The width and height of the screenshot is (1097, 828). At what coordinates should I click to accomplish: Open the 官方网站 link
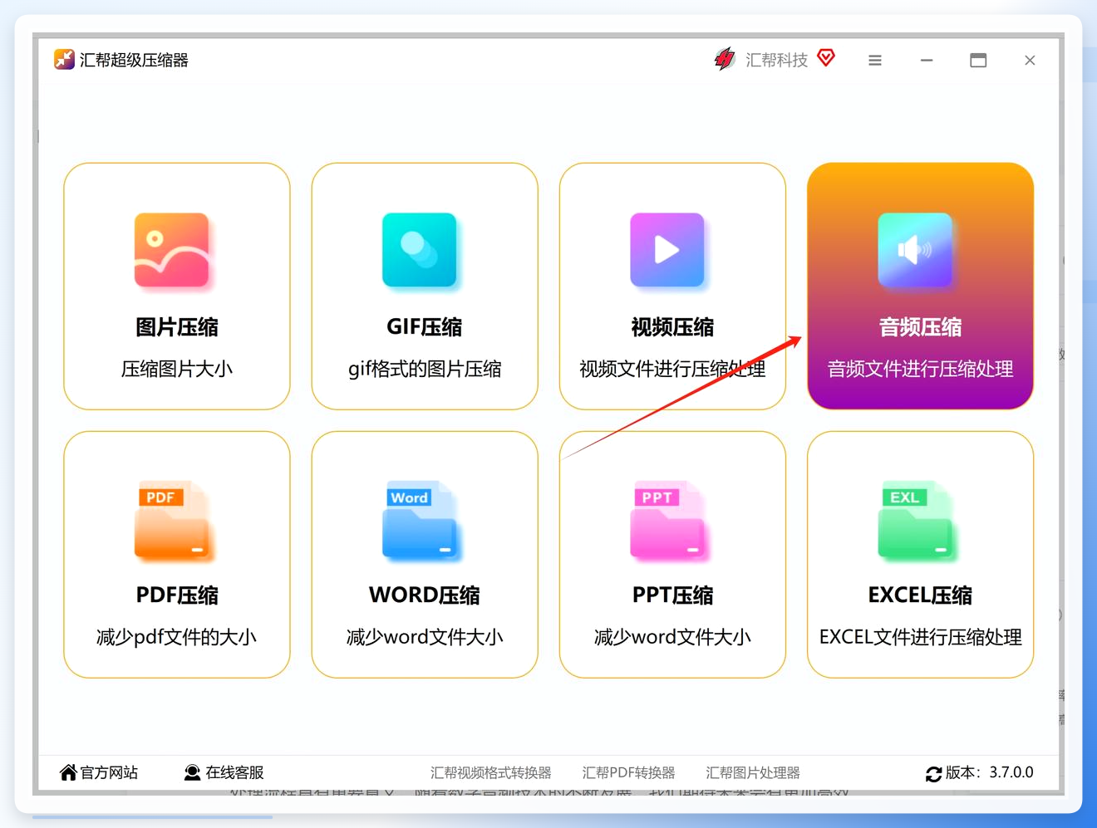coord(109,772)
